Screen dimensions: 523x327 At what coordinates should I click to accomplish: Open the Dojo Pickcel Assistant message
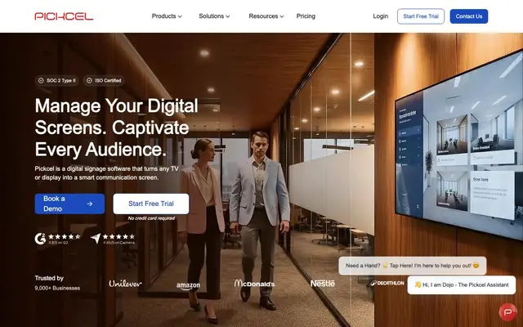click(x=461, y=284)
